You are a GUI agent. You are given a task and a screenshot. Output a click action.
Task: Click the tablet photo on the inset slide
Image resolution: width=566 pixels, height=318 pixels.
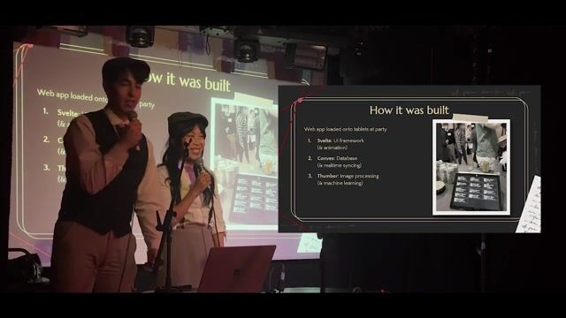[x=471, y=167]
